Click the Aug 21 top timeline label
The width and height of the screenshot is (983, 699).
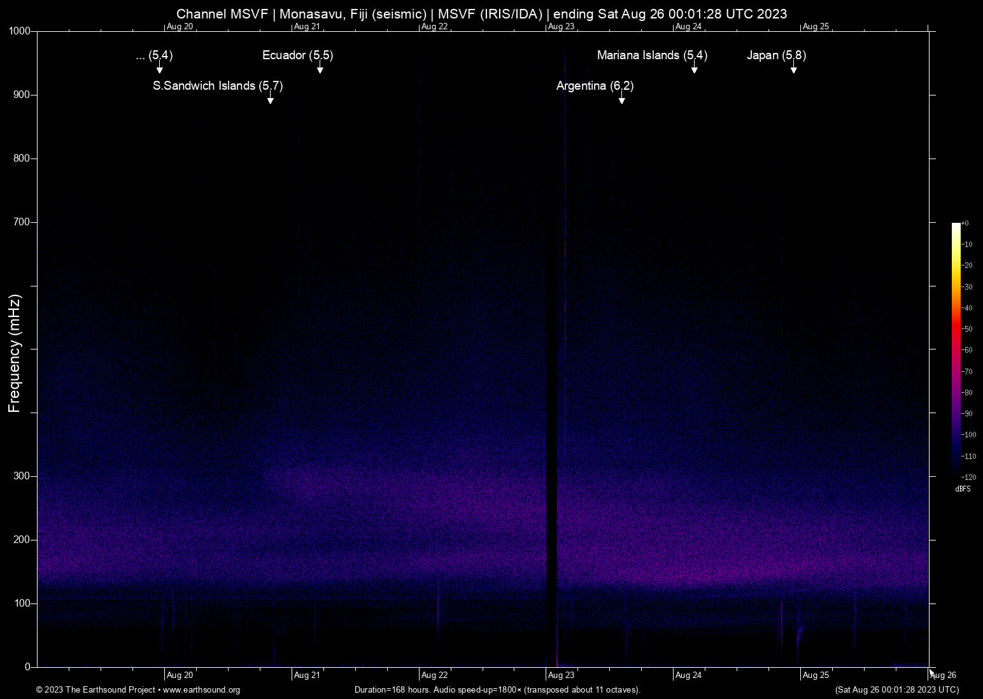(308, 26)
